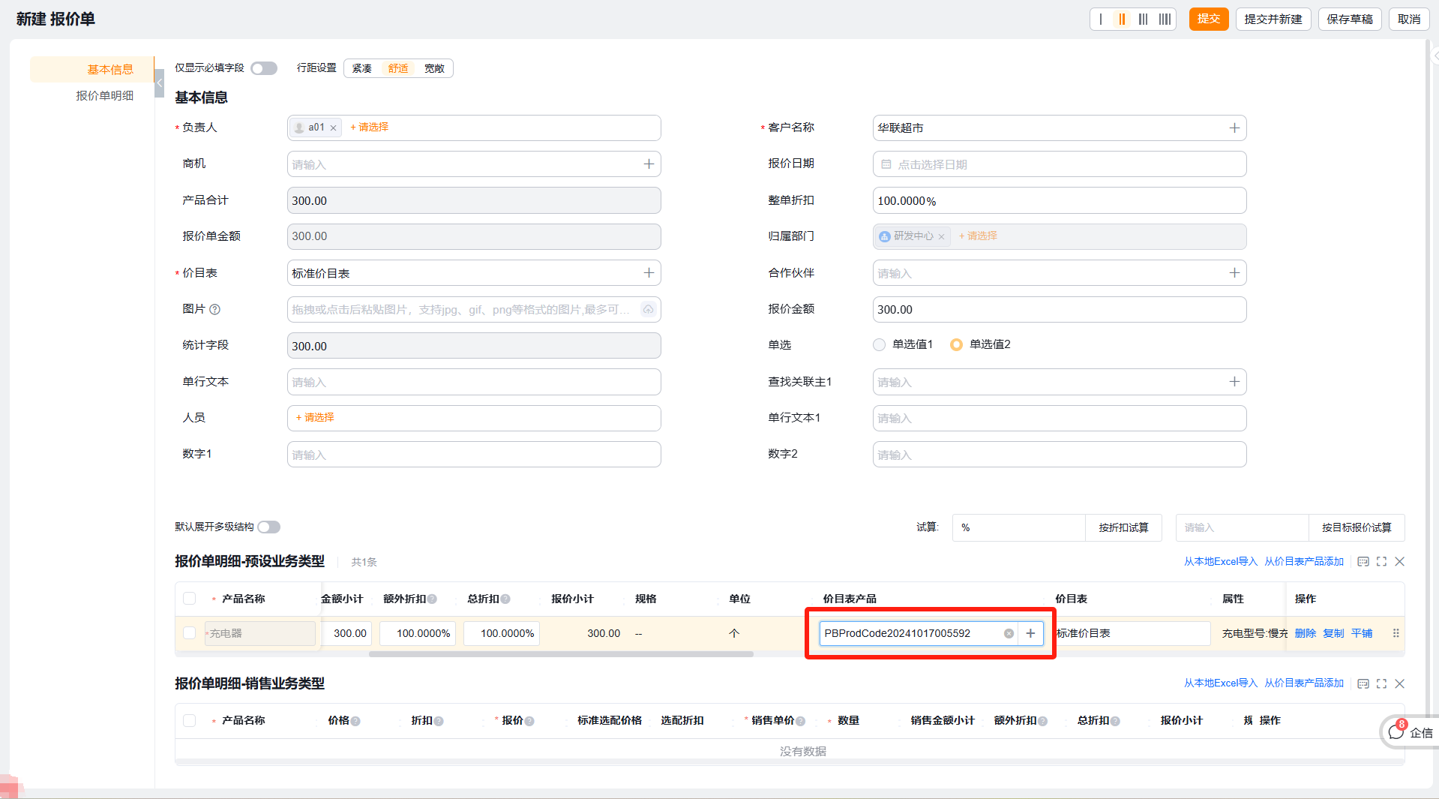Click trial discount percent input field

pos(1018,528)
